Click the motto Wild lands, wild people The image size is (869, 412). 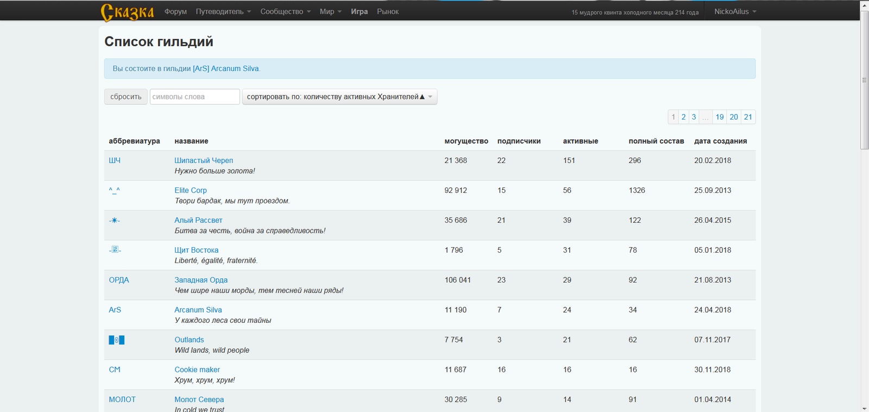pos(212,350)
